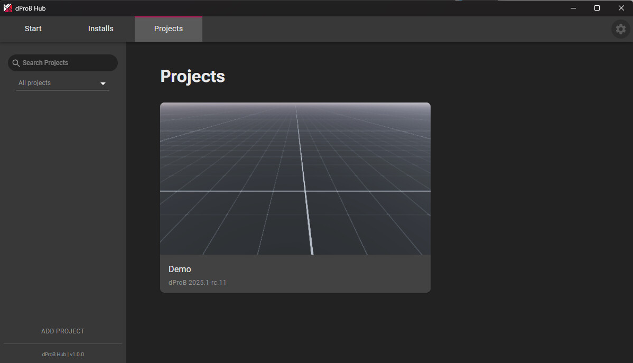Switch to the Start tab

point(33,29)
